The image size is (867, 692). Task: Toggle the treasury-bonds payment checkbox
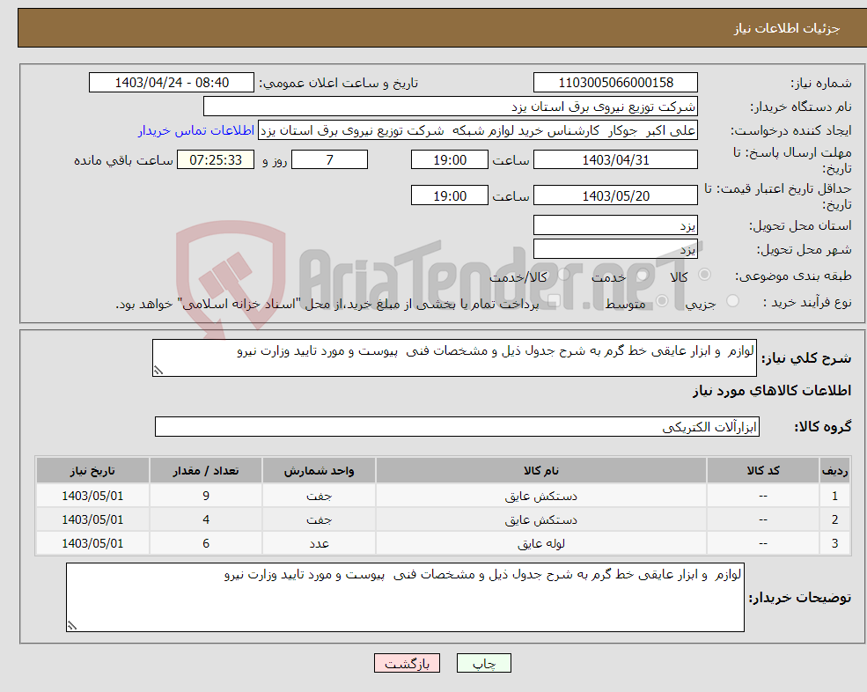(553, 301)
